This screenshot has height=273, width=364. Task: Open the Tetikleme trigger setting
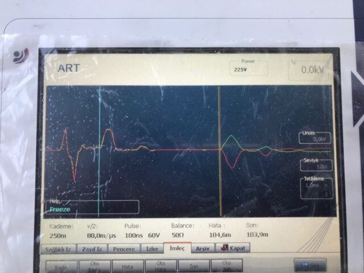pos(316,188)
